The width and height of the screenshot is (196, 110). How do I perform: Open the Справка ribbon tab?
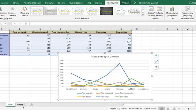[x=99, y=3]
